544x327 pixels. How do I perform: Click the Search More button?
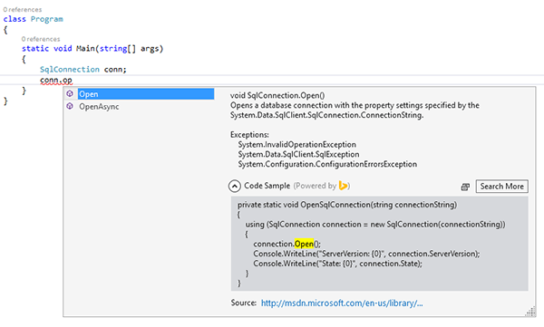[x=502, y=187]
